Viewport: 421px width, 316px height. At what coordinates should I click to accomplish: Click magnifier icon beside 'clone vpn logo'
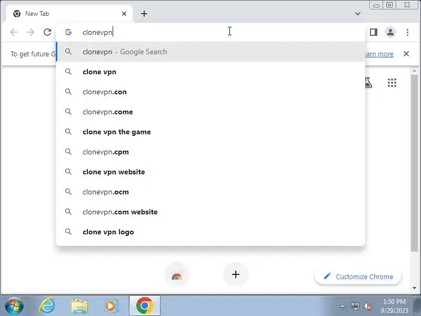tap(68, 232)
